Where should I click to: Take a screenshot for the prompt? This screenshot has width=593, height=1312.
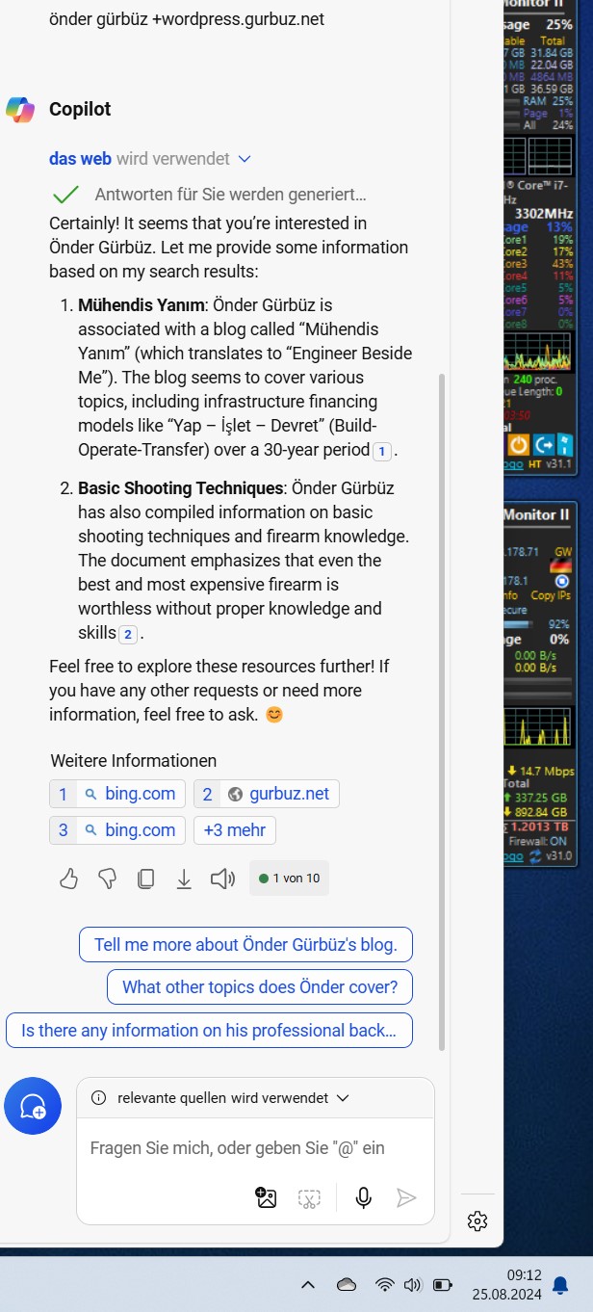coord(309,1198)
